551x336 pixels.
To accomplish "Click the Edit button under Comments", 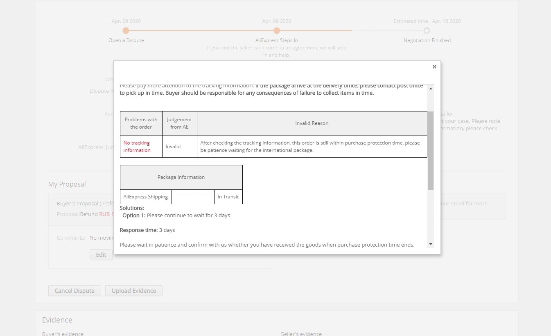I will [101, 255].
